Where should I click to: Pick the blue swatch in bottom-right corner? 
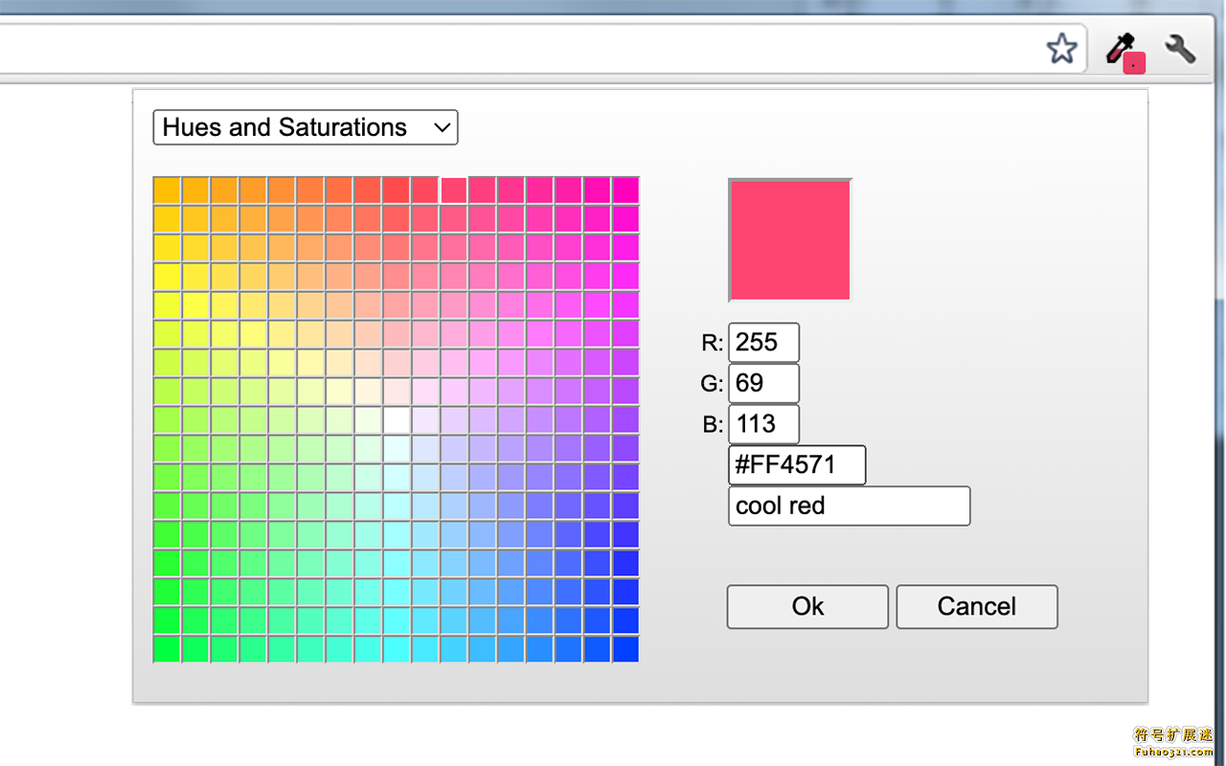pos(626,649)
